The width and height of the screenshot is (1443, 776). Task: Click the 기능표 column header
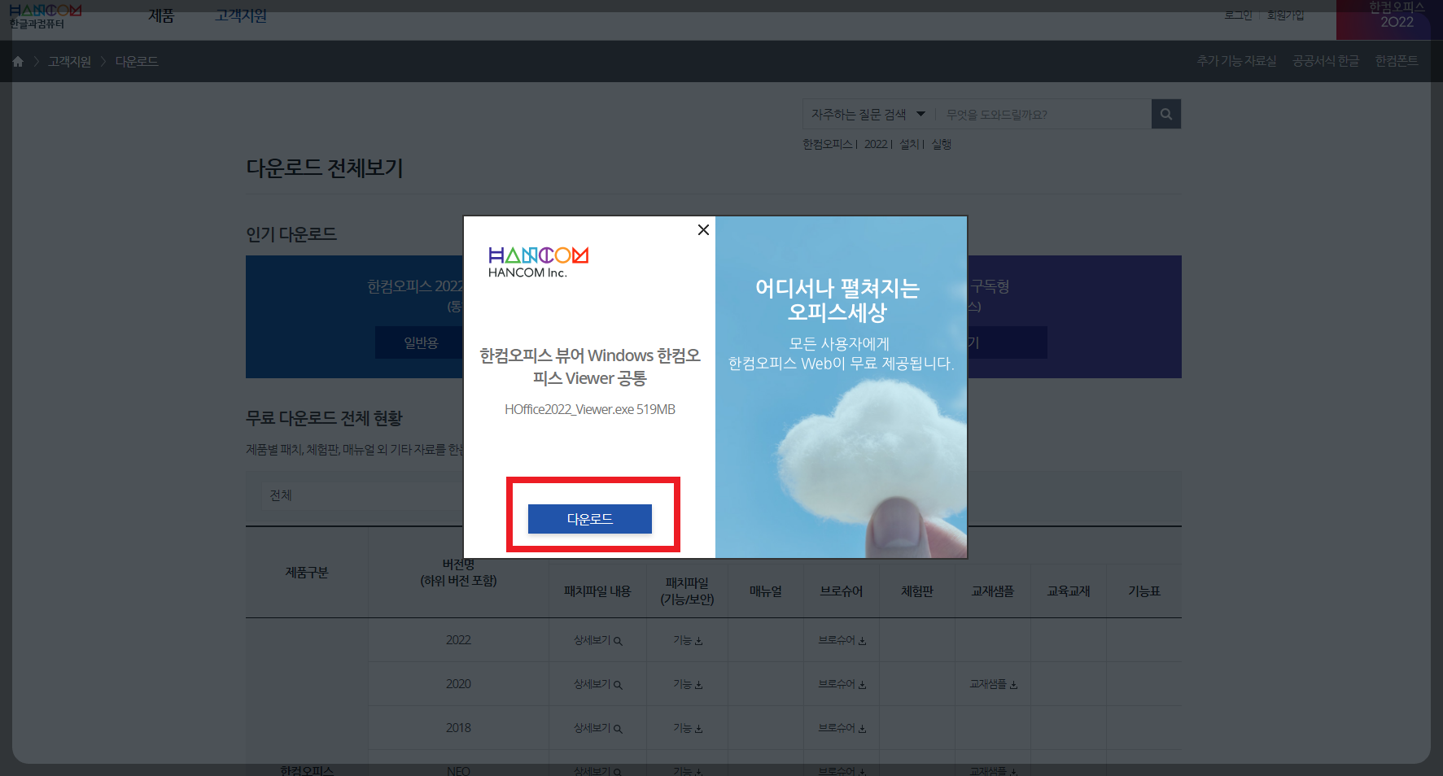1144,591
